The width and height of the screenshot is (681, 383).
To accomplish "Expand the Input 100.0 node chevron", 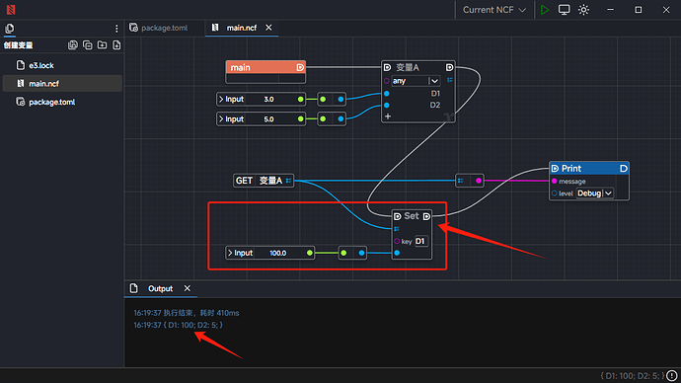I will (x=230, y=253).
